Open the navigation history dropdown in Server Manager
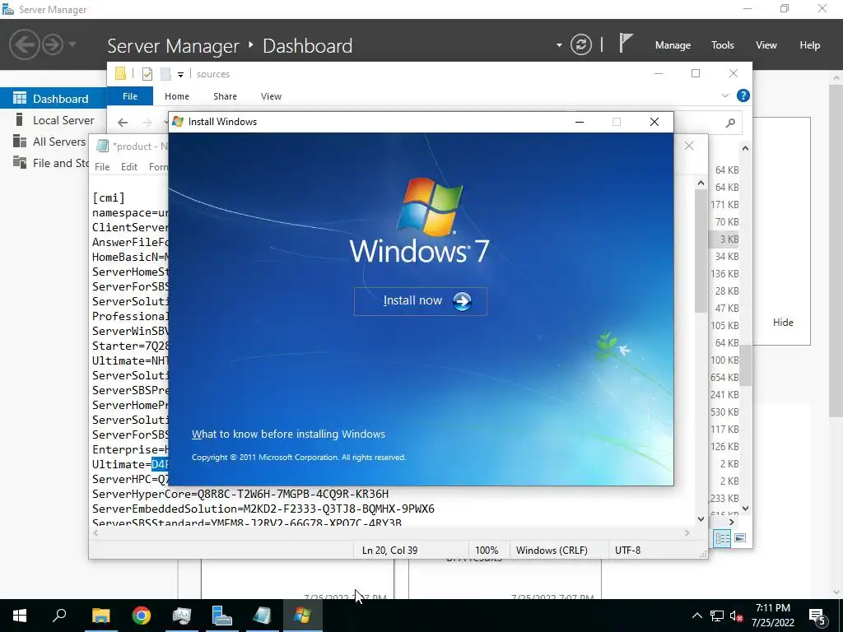The image size is (843, 632). [72, 44]
